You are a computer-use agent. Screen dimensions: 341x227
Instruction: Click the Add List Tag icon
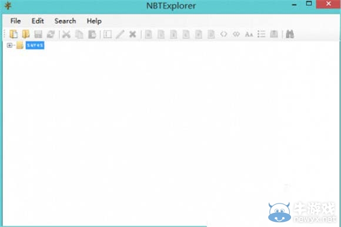coord(262,34)
